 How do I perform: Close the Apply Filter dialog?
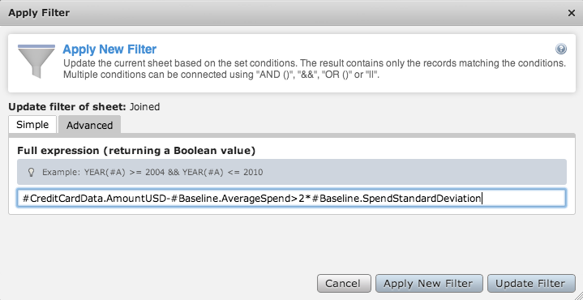[572, 13]
